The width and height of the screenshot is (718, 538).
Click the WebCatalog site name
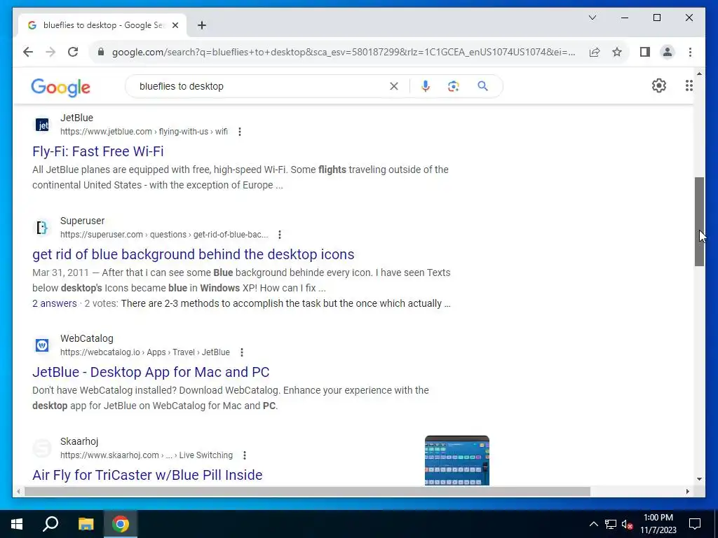point(86,338)
